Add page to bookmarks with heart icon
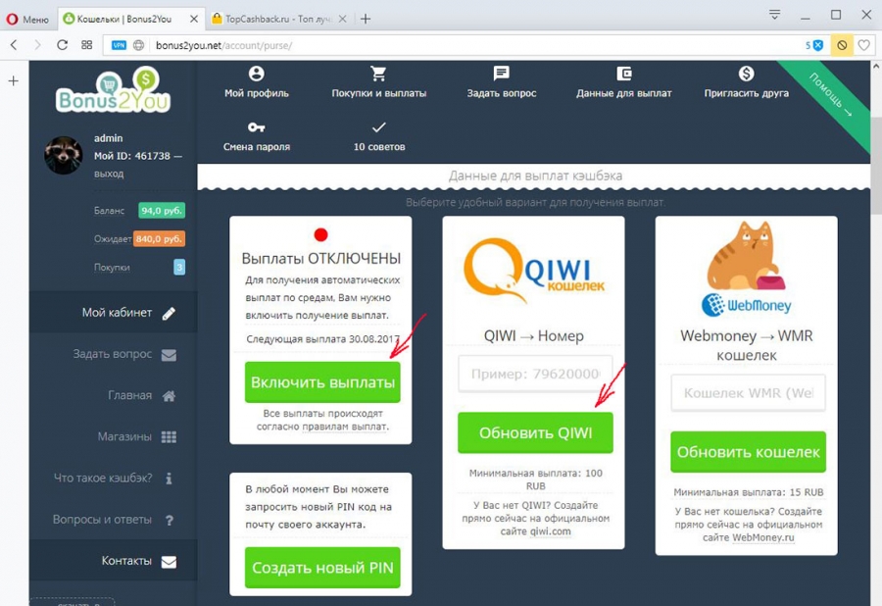Viewport: 882px width, 606px height. point(864,45)
